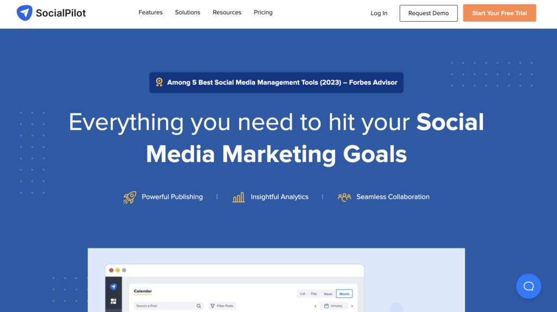Click the Search a Post field
Screen dimensions: 557x312
click(169, 306)
